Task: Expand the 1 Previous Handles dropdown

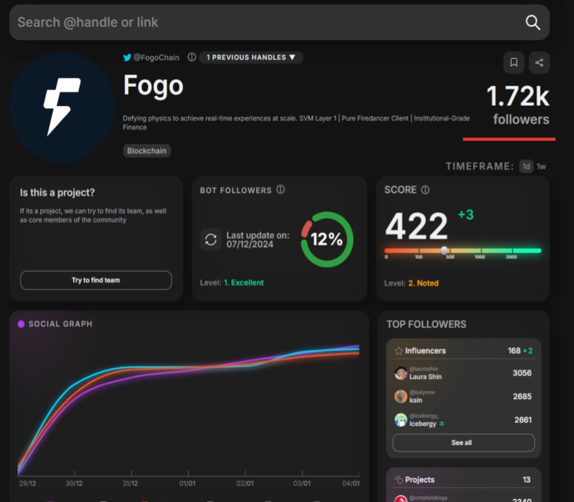Action: [x=251, y=58]
